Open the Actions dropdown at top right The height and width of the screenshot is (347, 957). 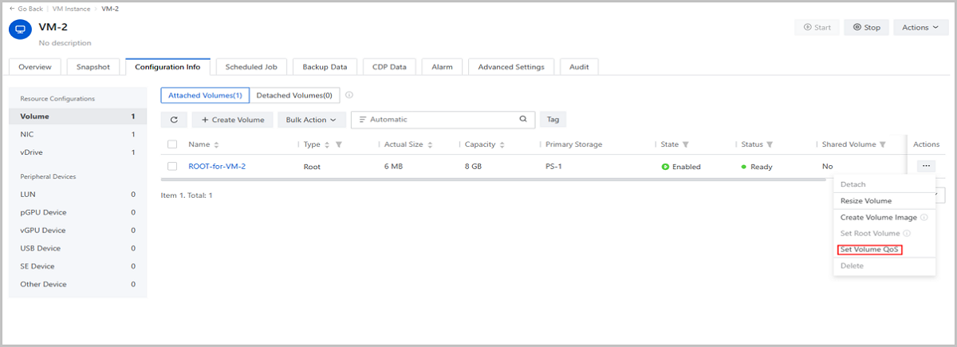point(920,27)
